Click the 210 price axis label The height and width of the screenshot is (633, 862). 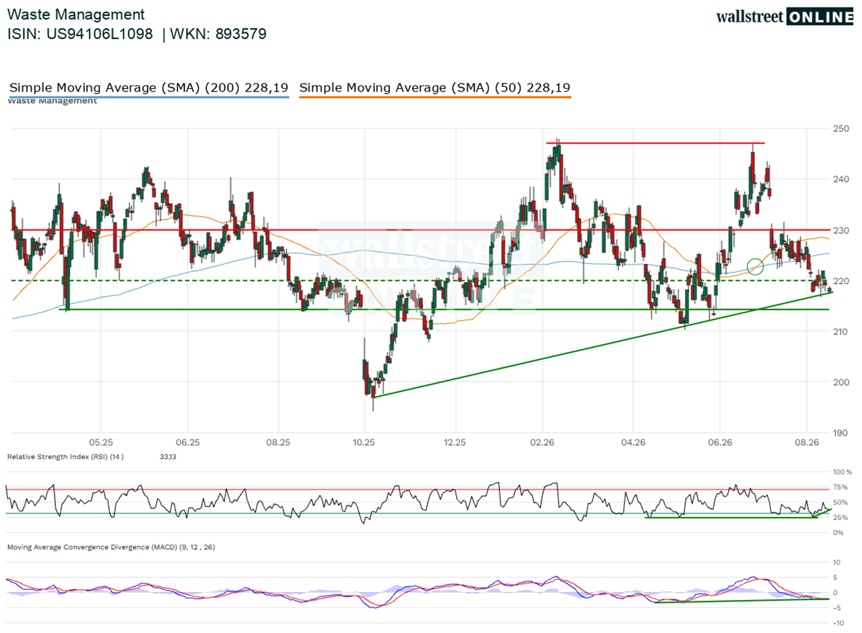point(842,331)
